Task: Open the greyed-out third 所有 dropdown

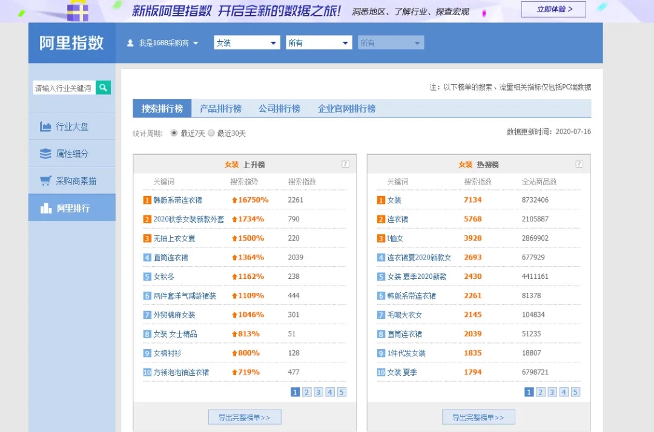Action: pos(391,42)
